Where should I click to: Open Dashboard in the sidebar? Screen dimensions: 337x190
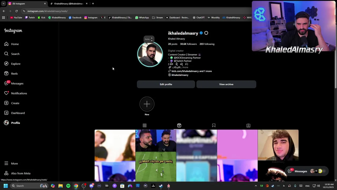click(14, 113)
